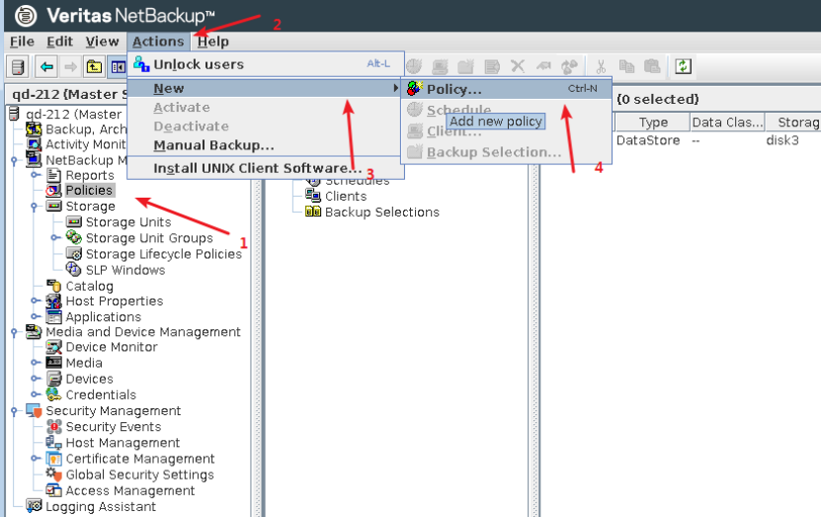Click the scissors cut toolbar icon
This screenshot has height=517, width=821.
tap(601, 66)
